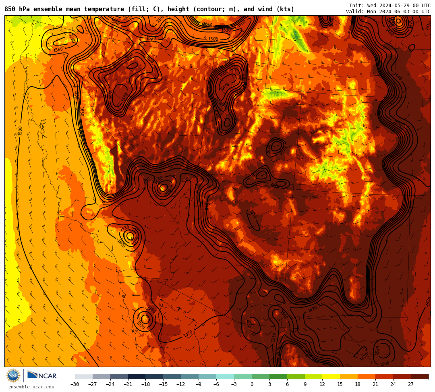The image size is (435, 392).
Task: Pick the colorbar swatch between -9 and -6
Action: [x=207, y=376]
